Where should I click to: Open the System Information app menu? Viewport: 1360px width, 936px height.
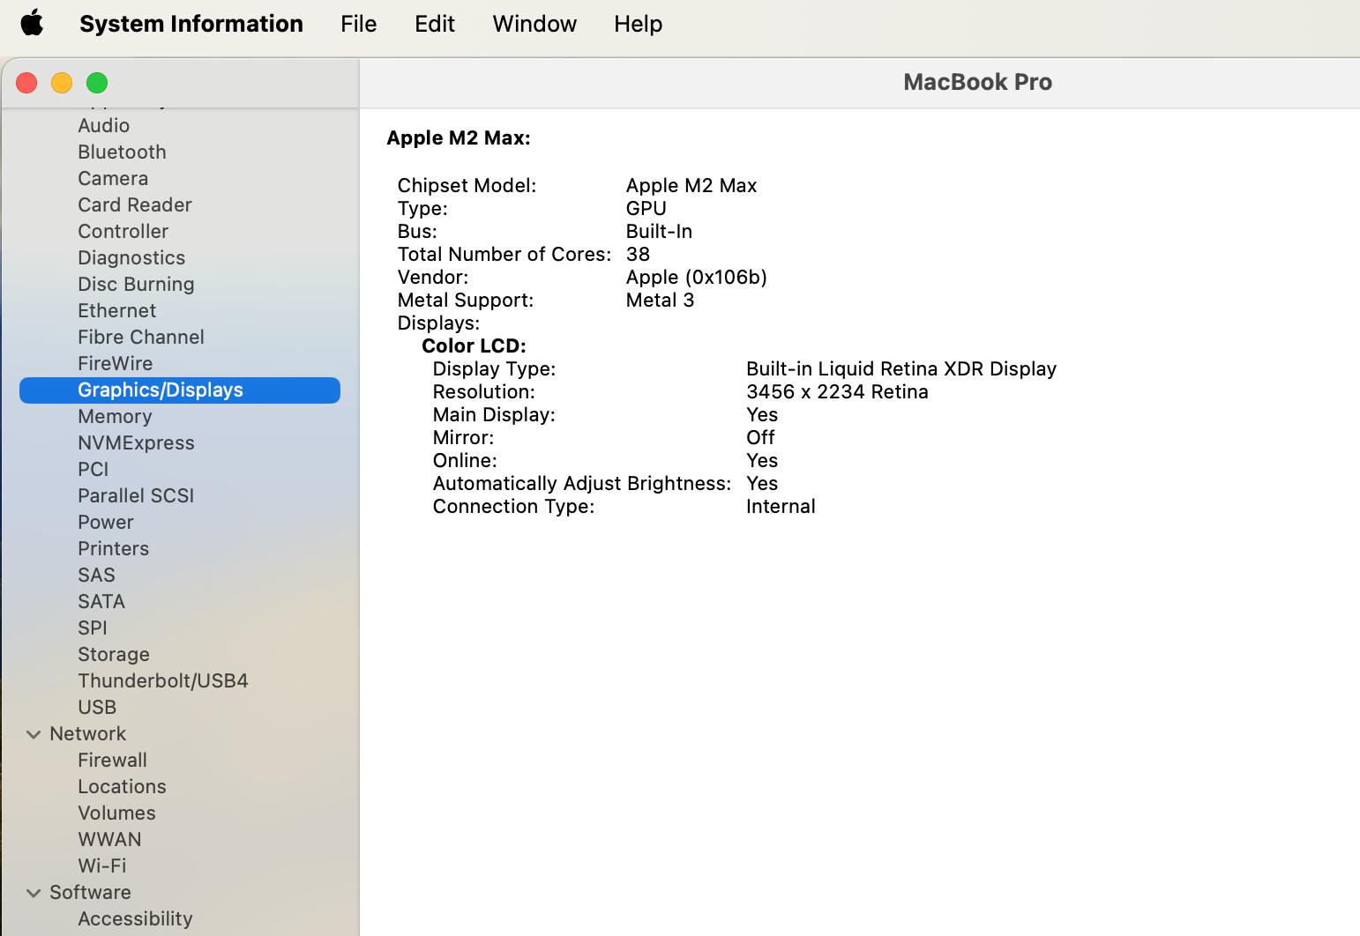[x=191, y=24]
